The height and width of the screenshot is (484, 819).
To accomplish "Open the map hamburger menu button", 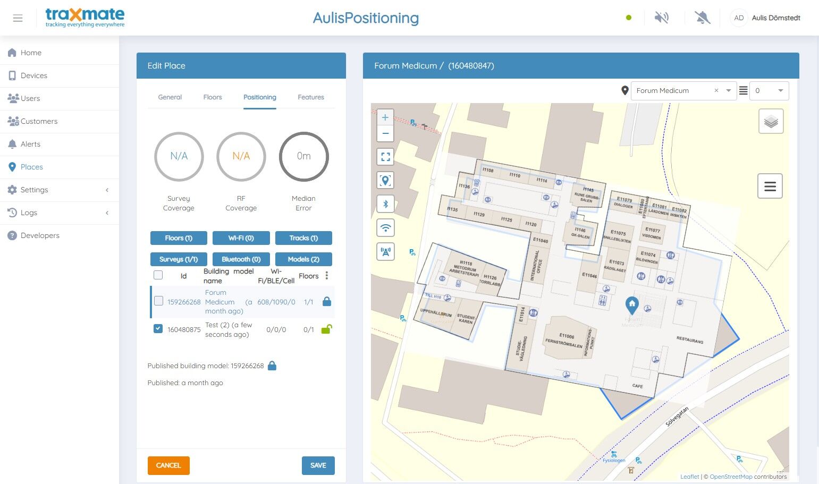I will pos(770,186).
